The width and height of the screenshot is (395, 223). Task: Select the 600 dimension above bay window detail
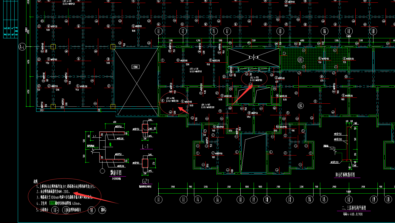pyautogui.click(x=115, y=122)
